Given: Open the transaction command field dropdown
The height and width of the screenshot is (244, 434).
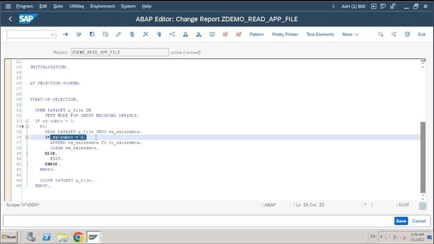Looking at the screenshot, I should pos(52,35).
